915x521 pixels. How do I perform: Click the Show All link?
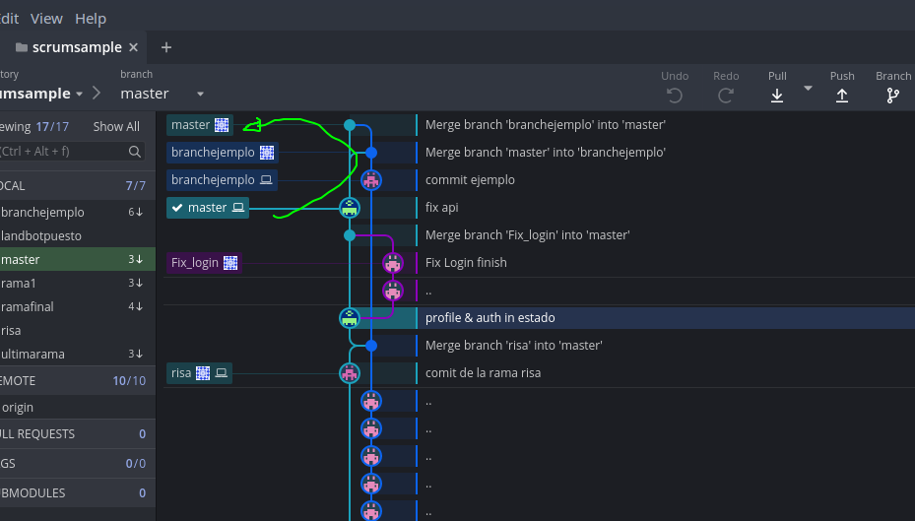pos(116,127)
